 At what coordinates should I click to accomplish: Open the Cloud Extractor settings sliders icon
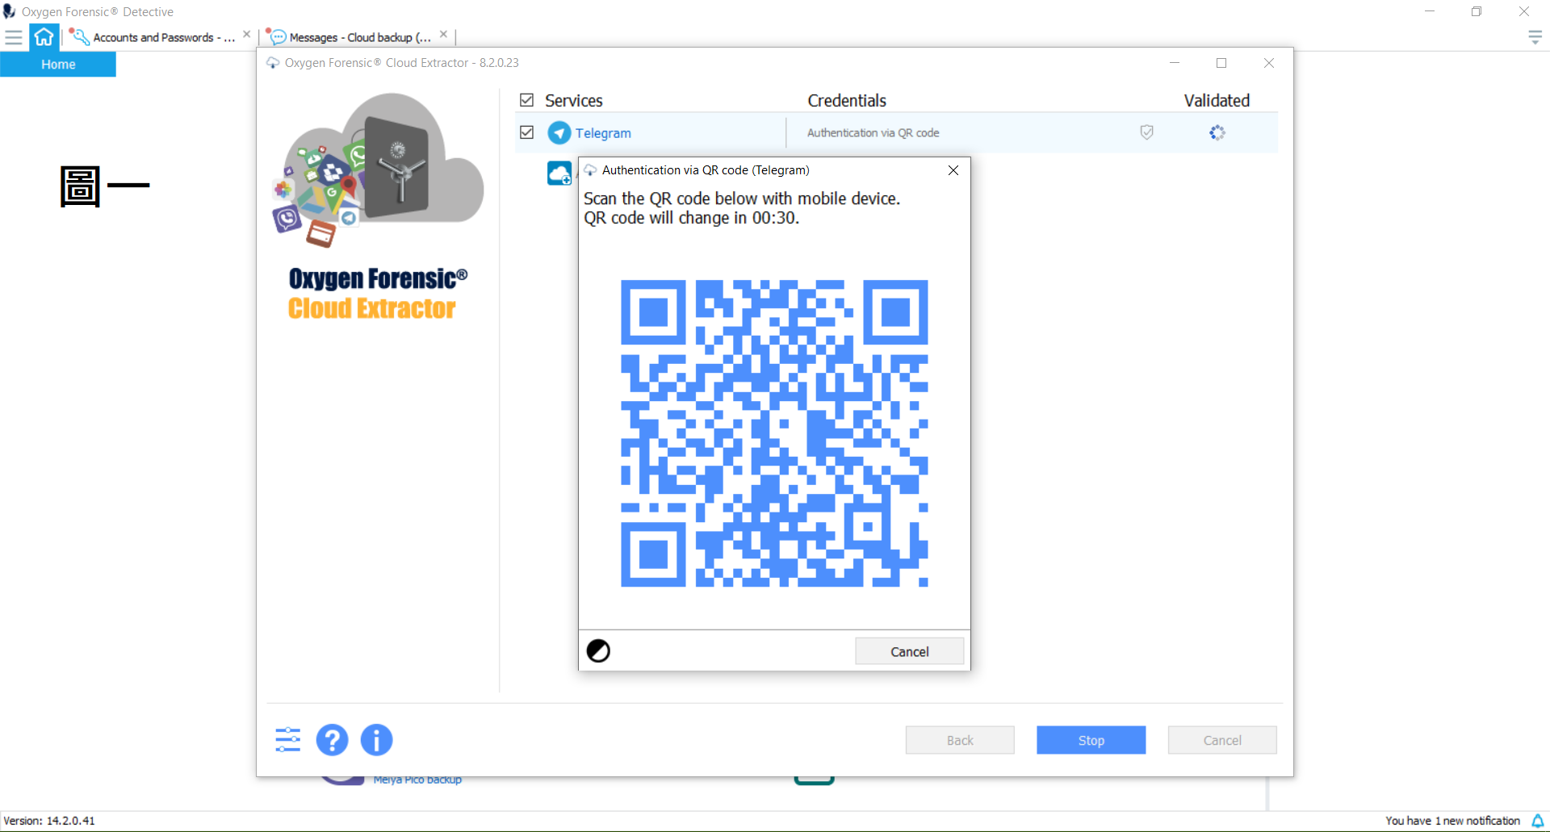pyautogui.click(x=288, y=740)
